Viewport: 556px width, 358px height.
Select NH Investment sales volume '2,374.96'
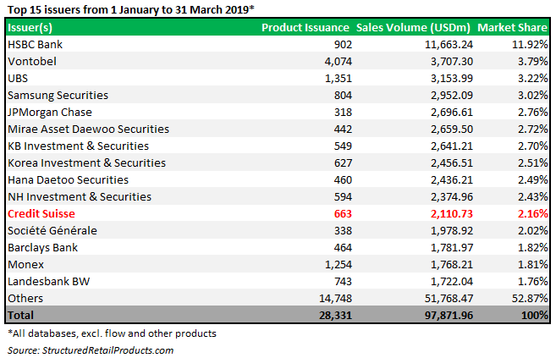(452, 197)
